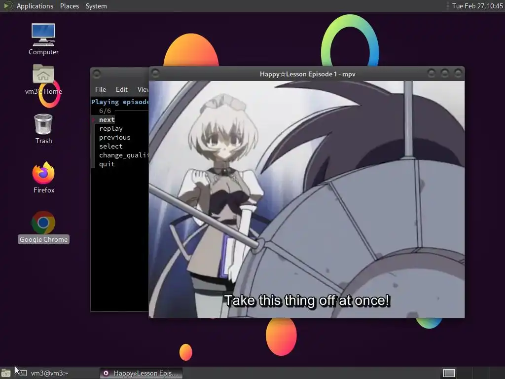Image resolution: width=505 pixels, height=379 pixels.
Task: Select the 'quit' option in terminal
Action: click(107, 164)
